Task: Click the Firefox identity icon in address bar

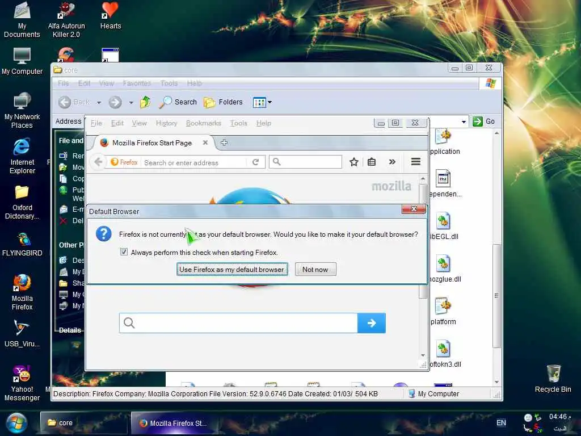Action: point(124,162)
